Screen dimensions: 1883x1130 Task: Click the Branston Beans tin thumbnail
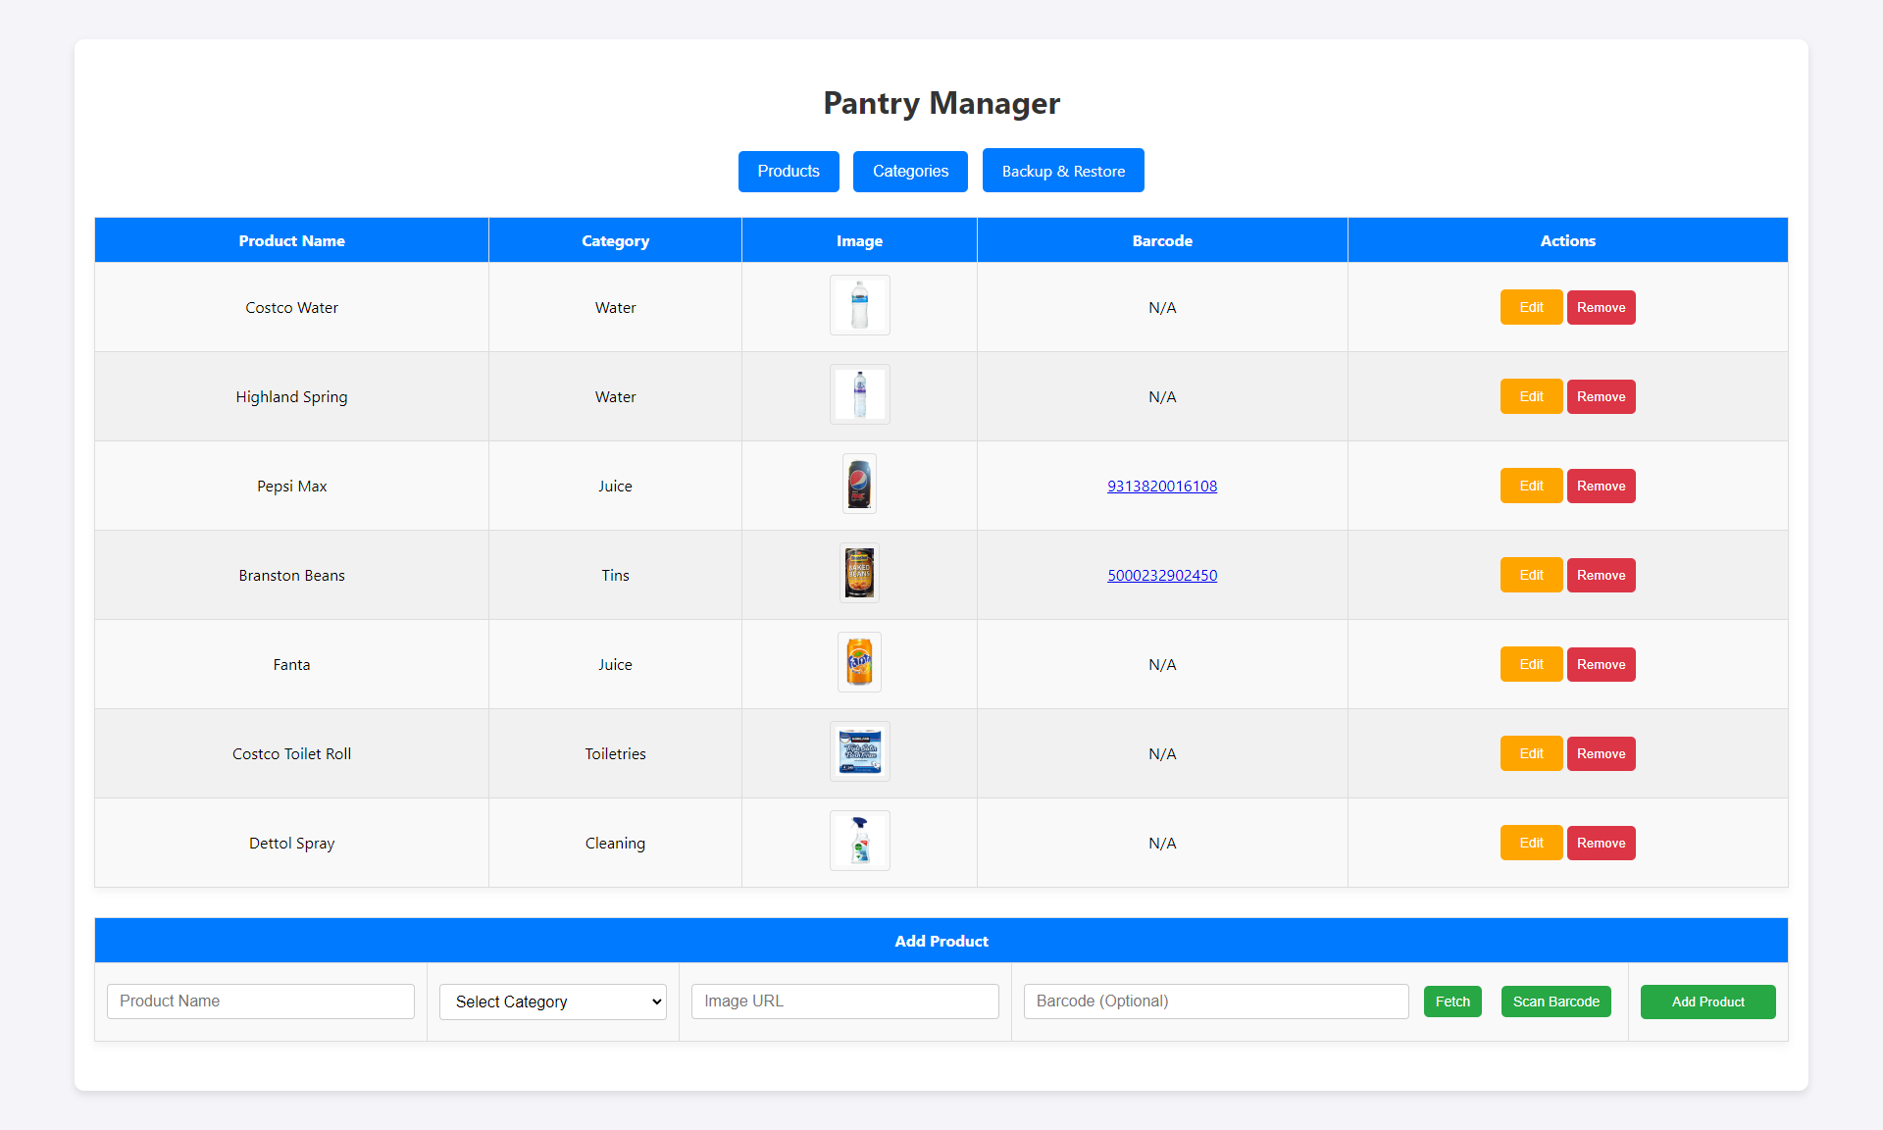(x=859, y=574)
